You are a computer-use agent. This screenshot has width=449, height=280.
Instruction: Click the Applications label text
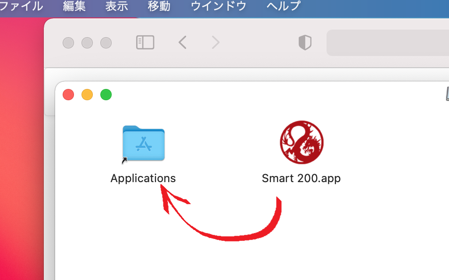[143, 178]
